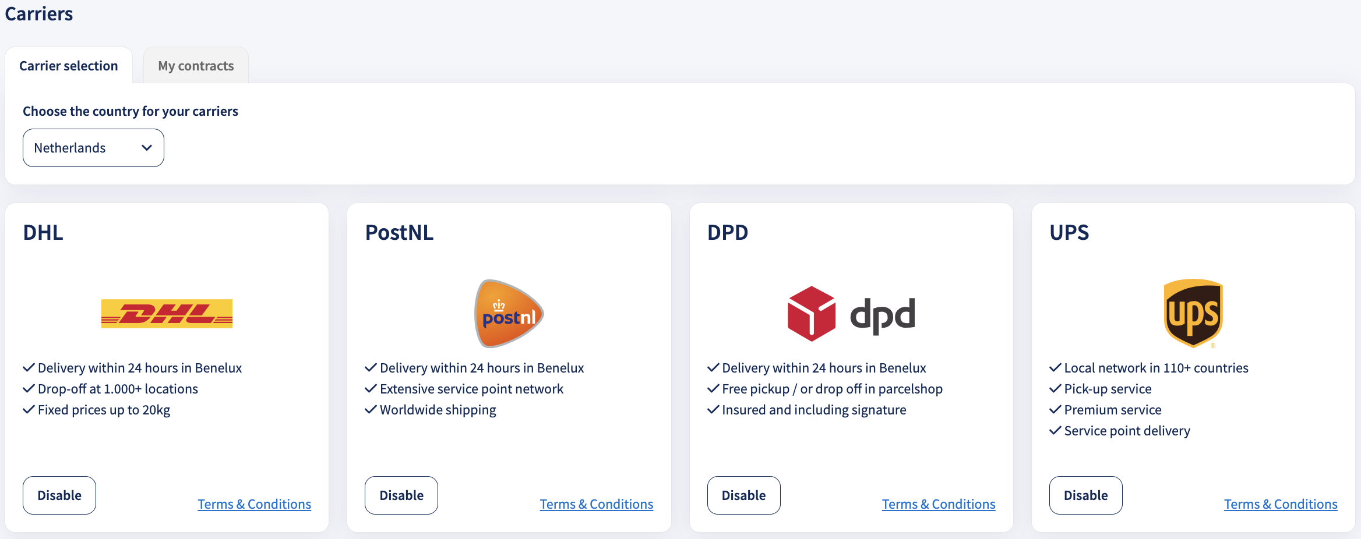
Task: Click the checkmark next to Premium service
Action: coord(1055,410)
